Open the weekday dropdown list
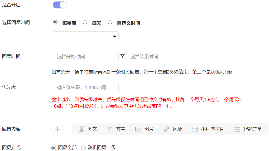The height and width of the screenshot is (151, 269). click(86, 36)
